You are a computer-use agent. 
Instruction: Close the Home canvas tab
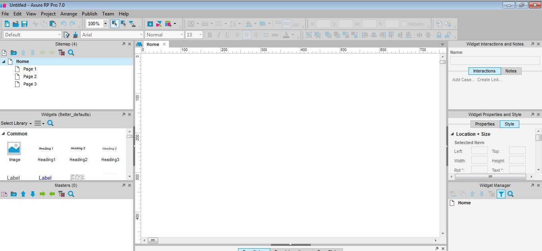pyautogui.click(x=164, y=44)
